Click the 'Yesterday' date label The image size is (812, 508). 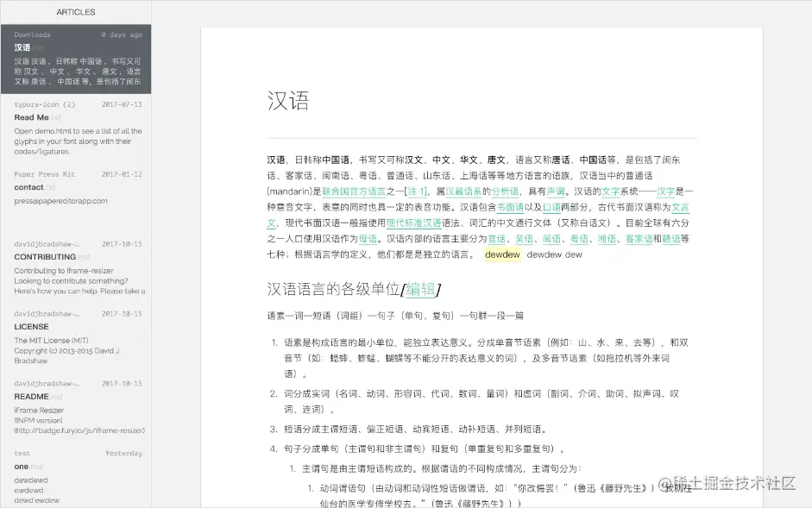click(x=123, y=454)
